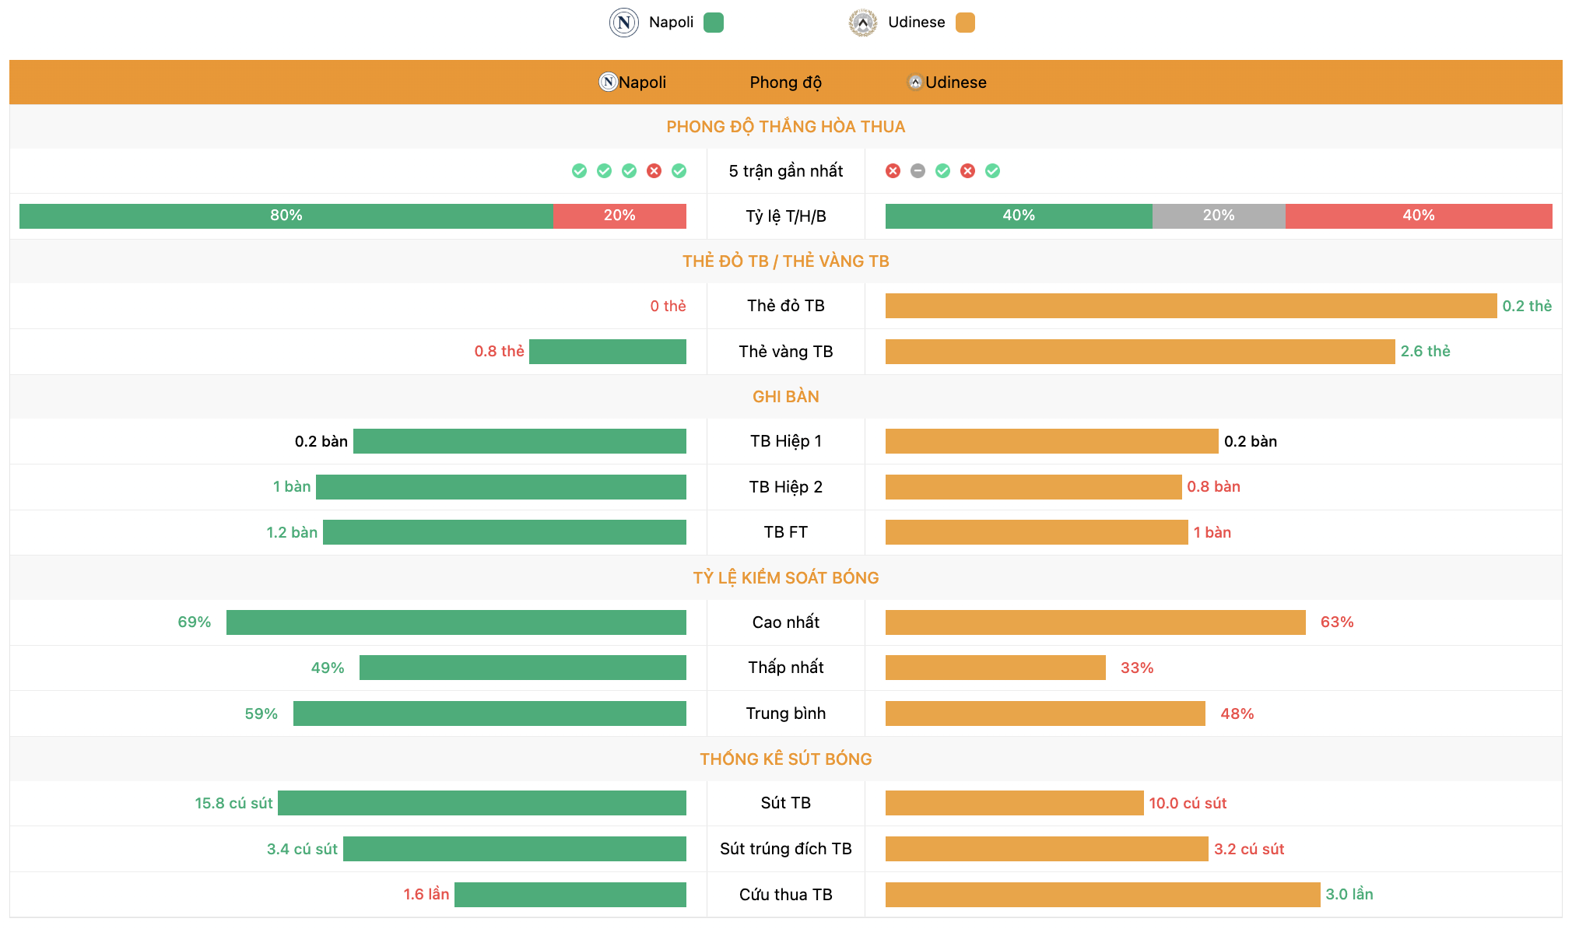Click Napoli's 49% possession value
1572x929 pixels.
327,668
